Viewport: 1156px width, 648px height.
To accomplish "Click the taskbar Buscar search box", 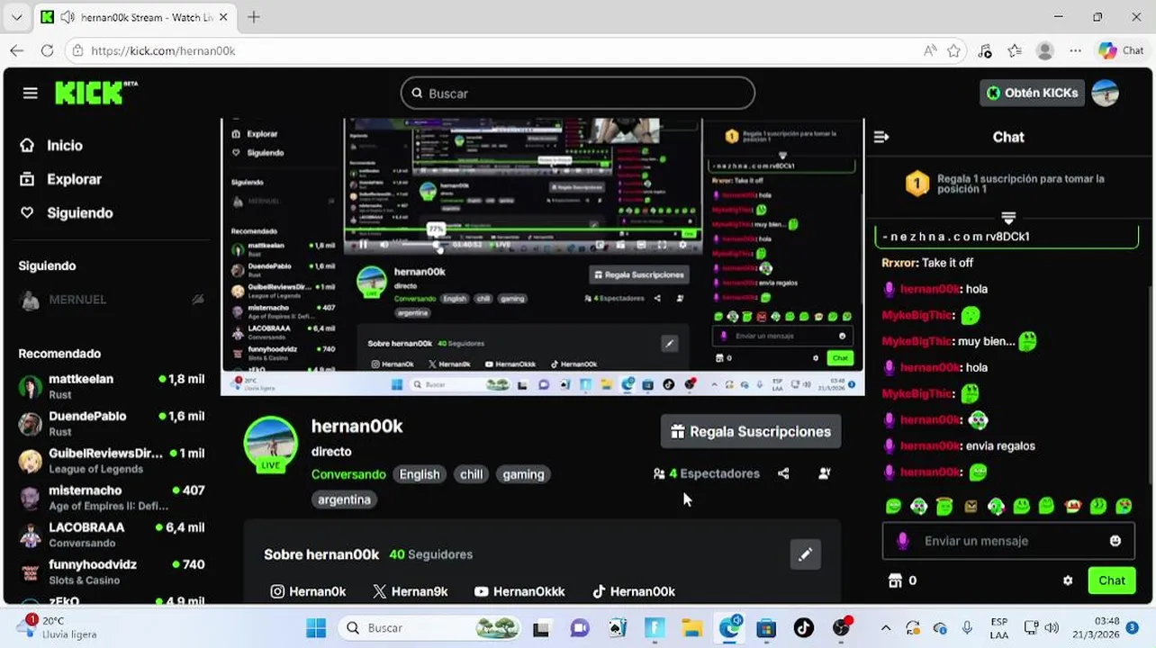I will pyautogui.click(x=429, y=627).
